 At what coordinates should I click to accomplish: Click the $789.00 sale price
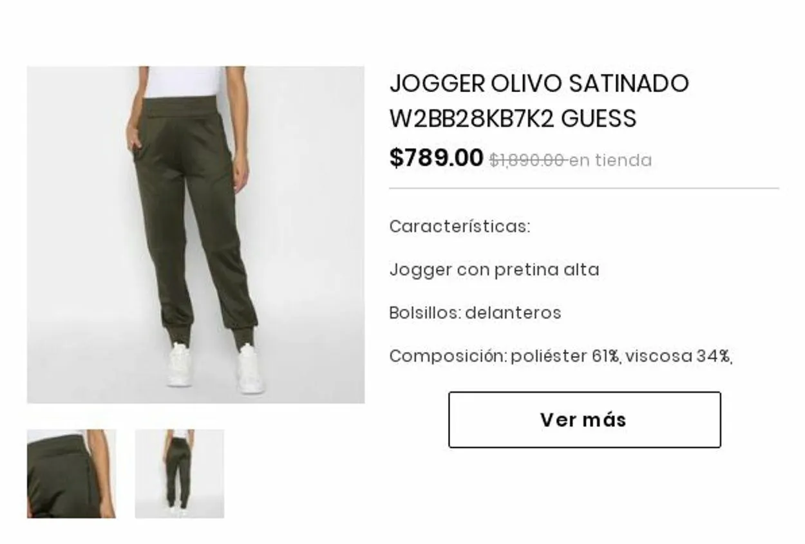click(x=436, y=158)
